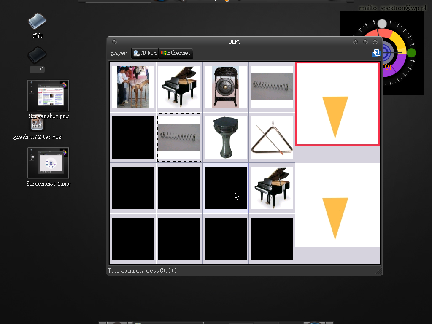Click the yellow triangle panel without red border
The image size is (432, 324).
(337, 205)
